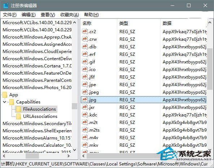Select the Microsoft.Windows.SecondaryTil tree key

click(x=37, y=124)
